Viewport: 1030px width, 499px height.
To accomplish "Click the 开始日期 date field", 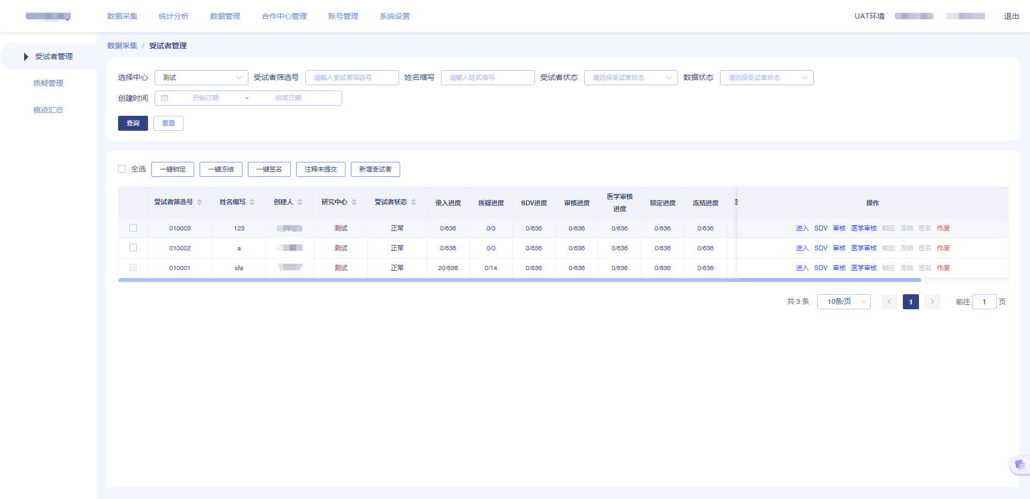I will click(x=205, y=98).
